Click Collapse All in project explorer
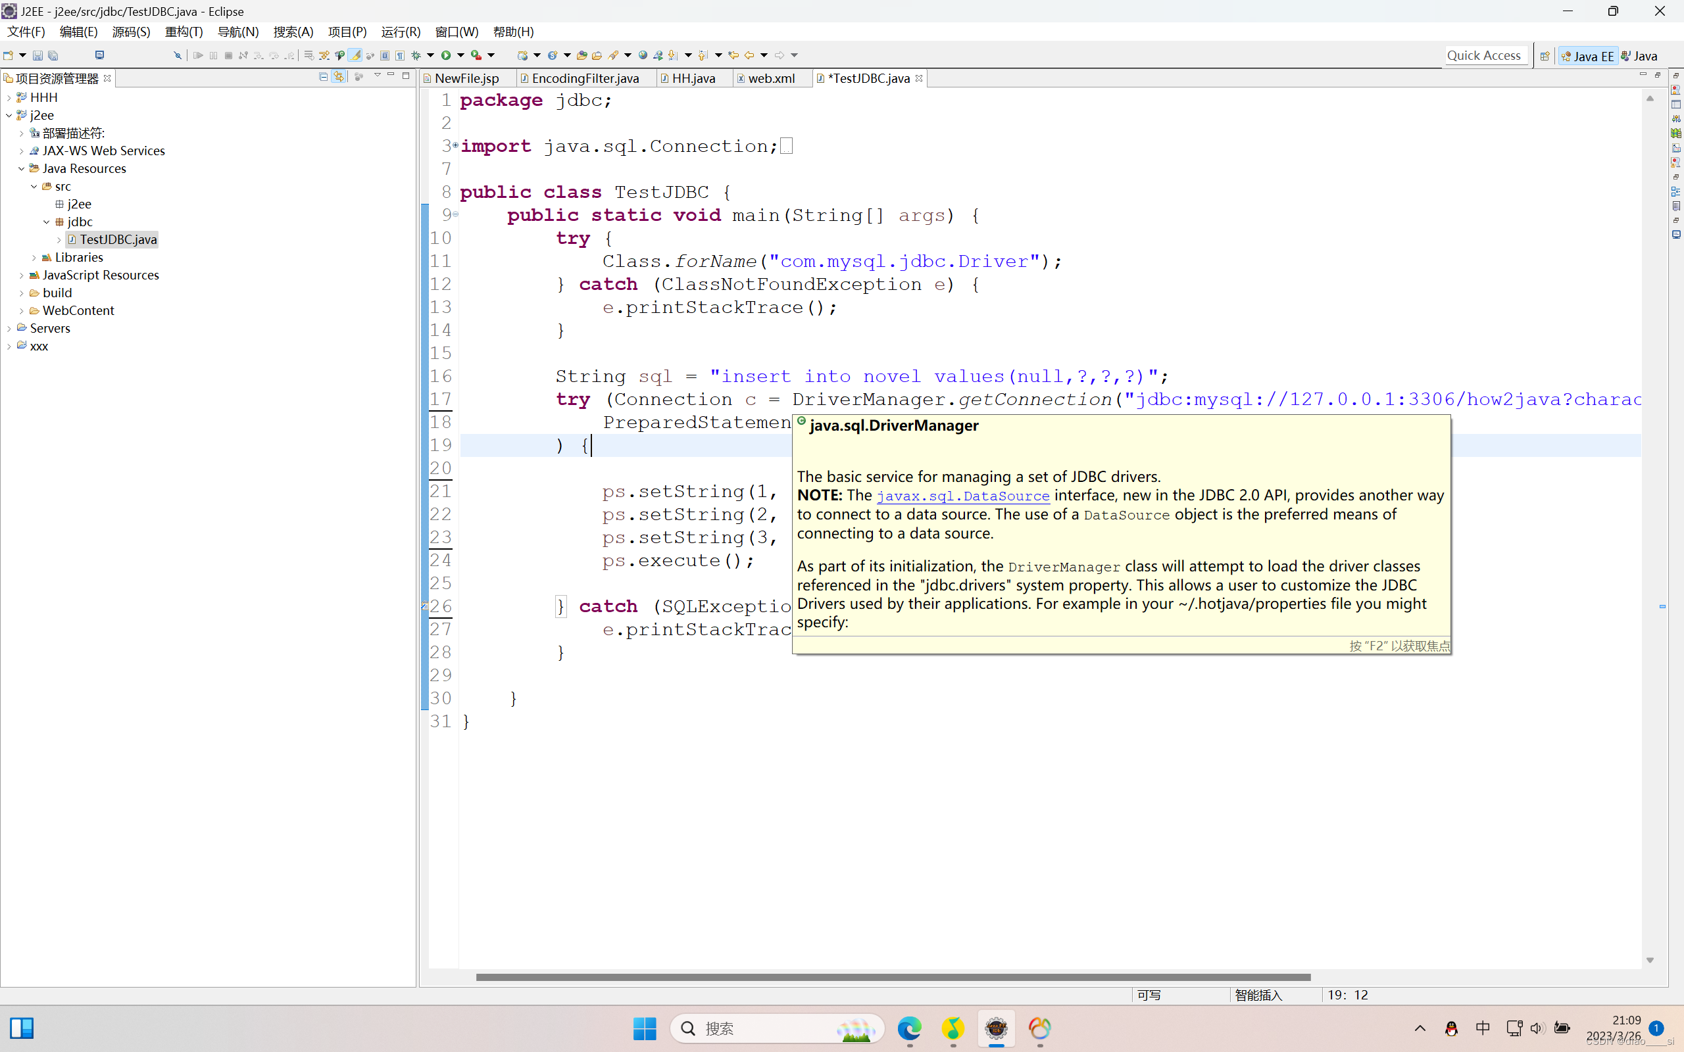This screenshot has height=1052, width=1684. coord(324,77)
